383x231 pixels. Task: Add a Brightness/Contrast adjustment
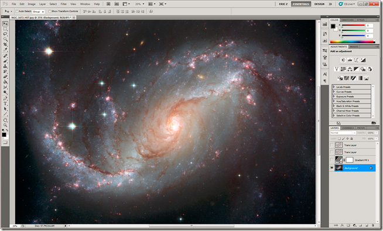tap(343, 60)
